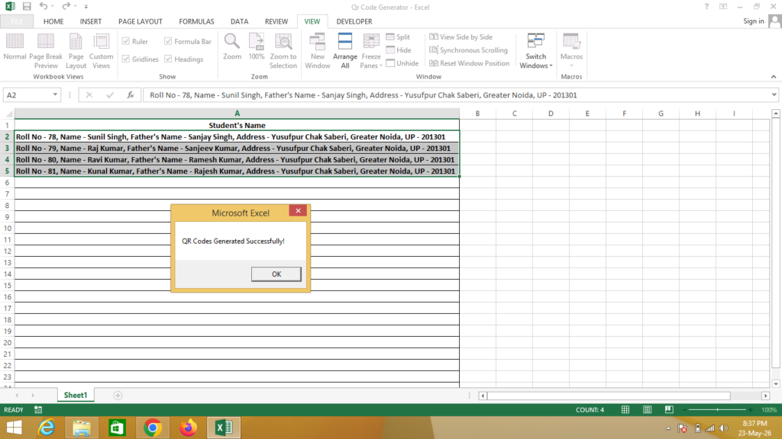Cancel formula bar entry

tap(89, 95)
